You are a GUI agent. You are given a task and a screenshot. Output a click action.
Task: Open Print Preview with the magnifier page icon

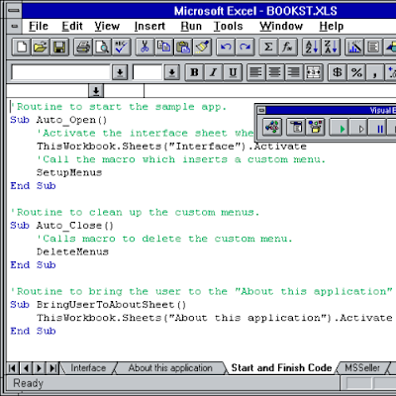pos(102,48)
